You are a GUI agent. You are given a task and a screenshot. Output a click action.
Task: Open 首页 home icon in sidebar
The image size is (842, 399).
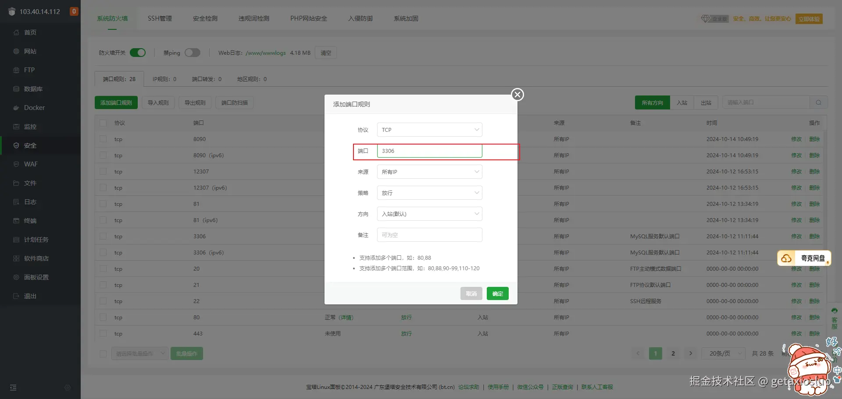click(x=16, y=32)
